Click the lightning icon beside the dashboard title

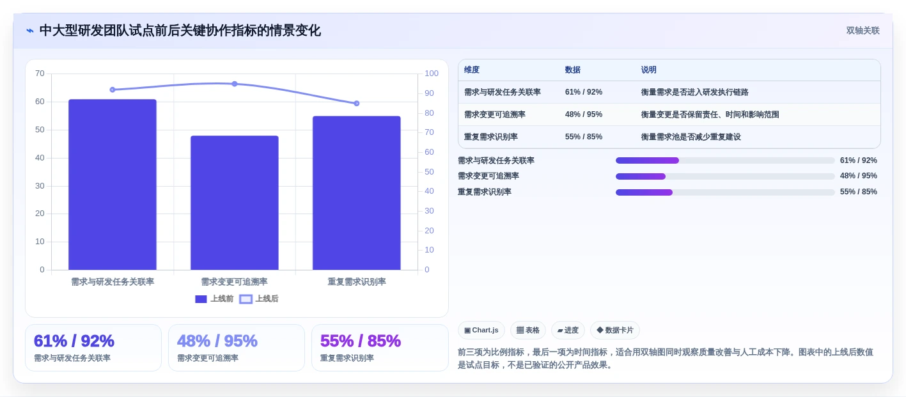[30, 31]
